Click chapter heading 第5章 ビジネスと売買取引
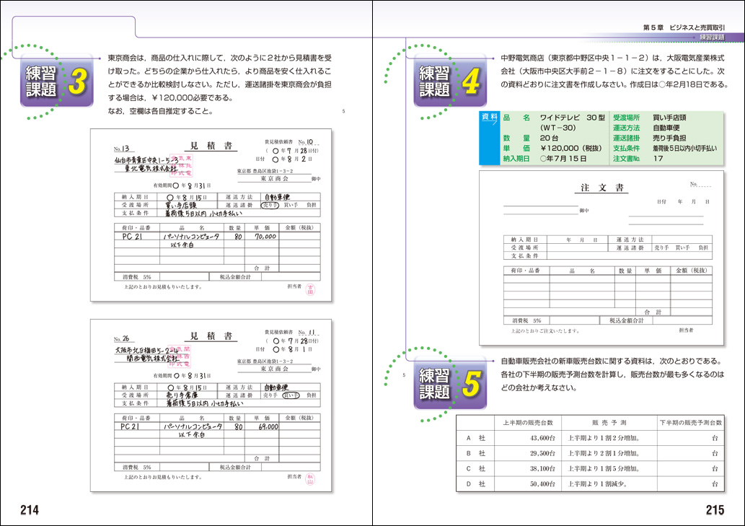745x526 pixels. 684,27
